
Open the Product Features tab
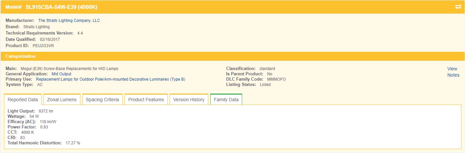point(146,100)
